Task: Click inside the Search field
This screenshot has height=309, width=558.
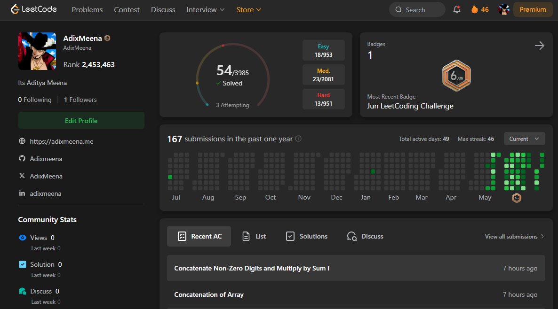Action: [417, 9]
